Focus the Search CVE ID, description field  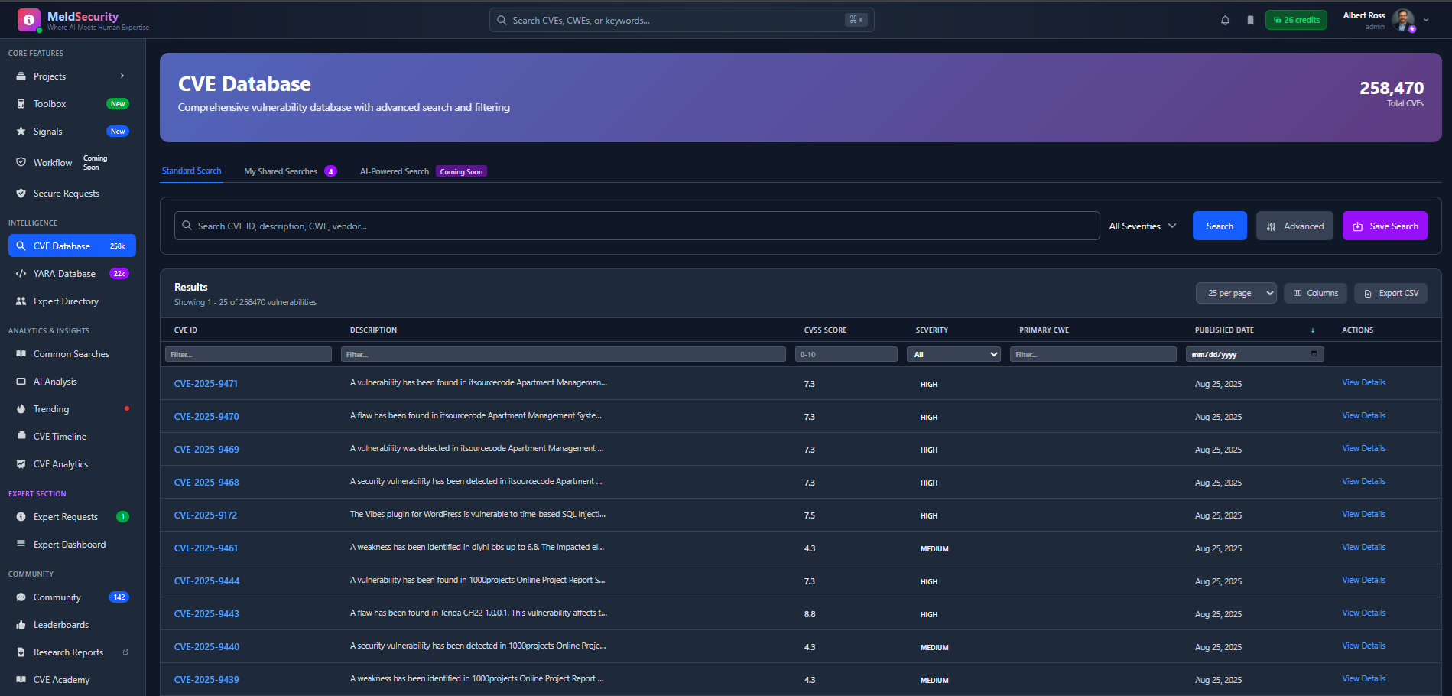pyautogui.click(x=637, y=226)
